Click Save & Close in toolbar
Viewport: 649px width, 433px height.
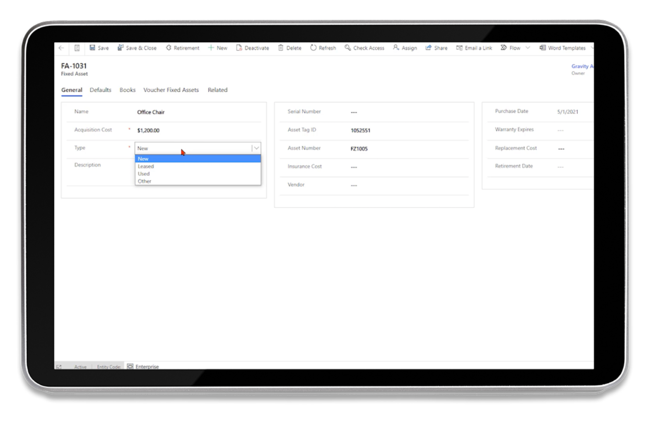(x=137, y=48)
